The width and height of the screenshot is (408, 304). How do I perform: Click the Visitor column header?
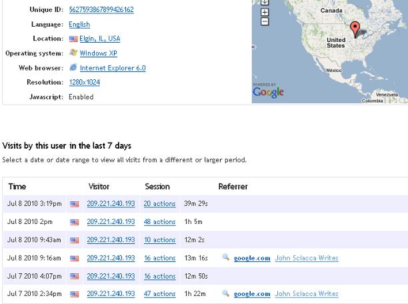click(99, 187)
